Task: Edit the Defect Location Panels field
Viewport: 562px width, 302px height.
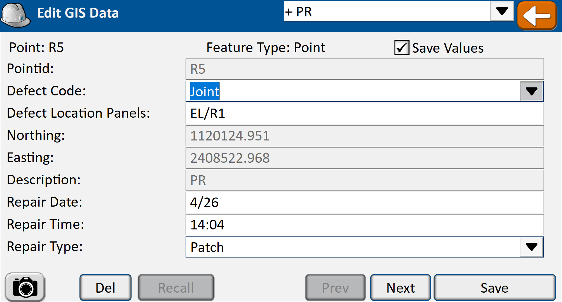Action: [x=364, y=114]
